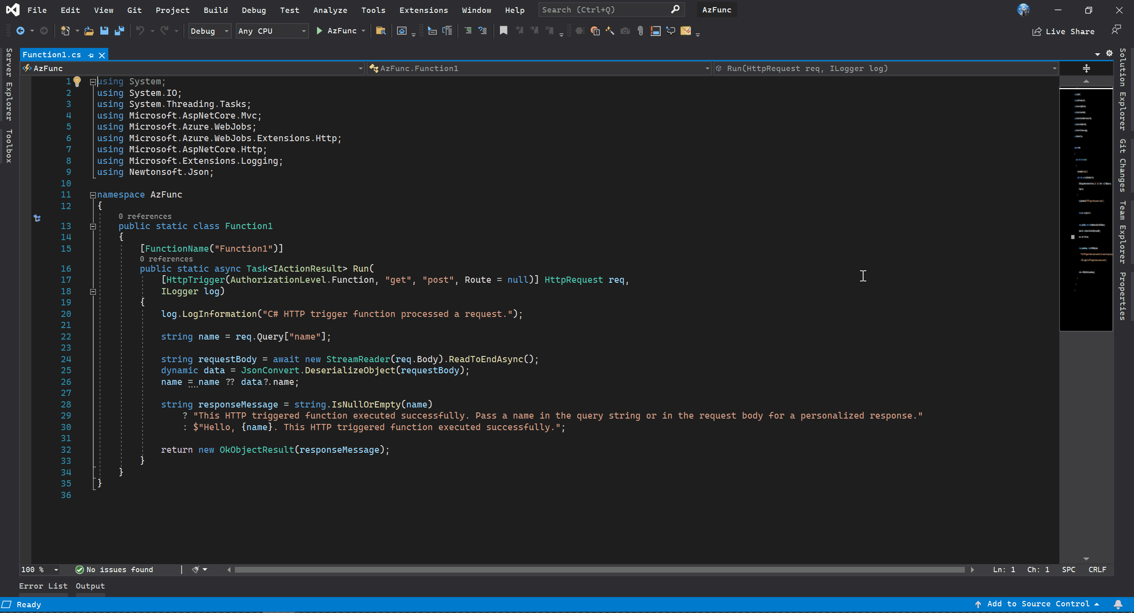Collapse the using directives block at line 1
Image resolution: width=1134 pixels, height=613 pixels.
93,82
